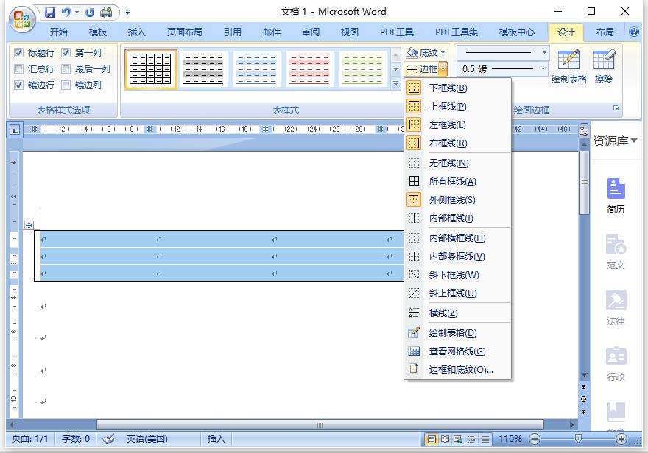Apply diagonal down border 斜下框线(W)
Viewport: 648px width, 453px height.
(457, 275)
